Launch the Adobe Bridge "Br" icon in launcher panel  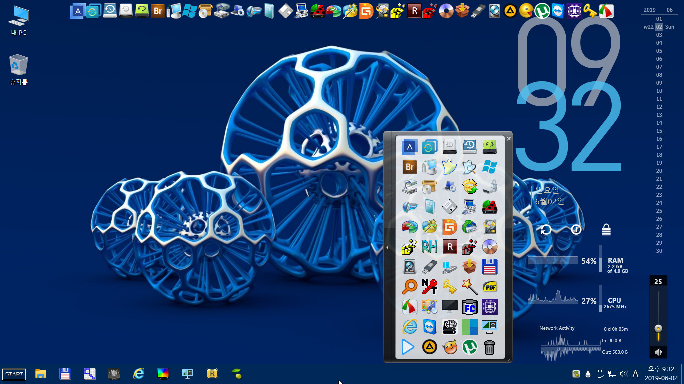[410, 167]
